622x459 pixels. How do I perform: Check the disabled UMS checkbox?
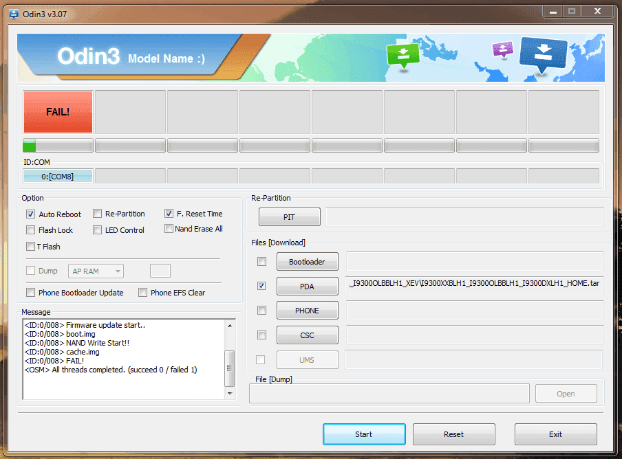261,359
